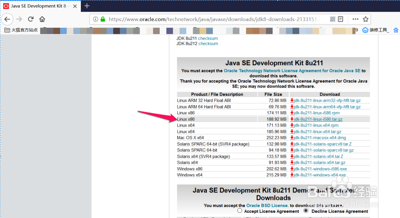Click the red download icon for macosx-x64.dmg
Screen dimensions: 400x218
[292, 138]
